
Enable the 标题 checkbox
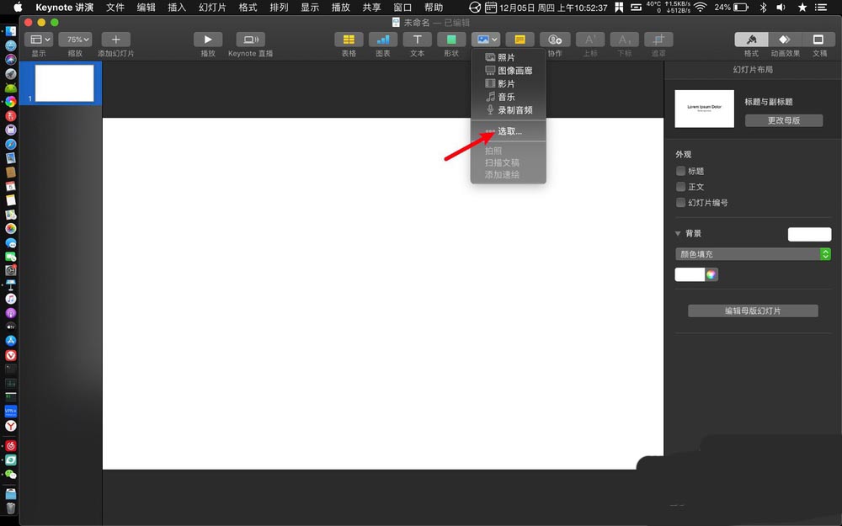point(681,171)
